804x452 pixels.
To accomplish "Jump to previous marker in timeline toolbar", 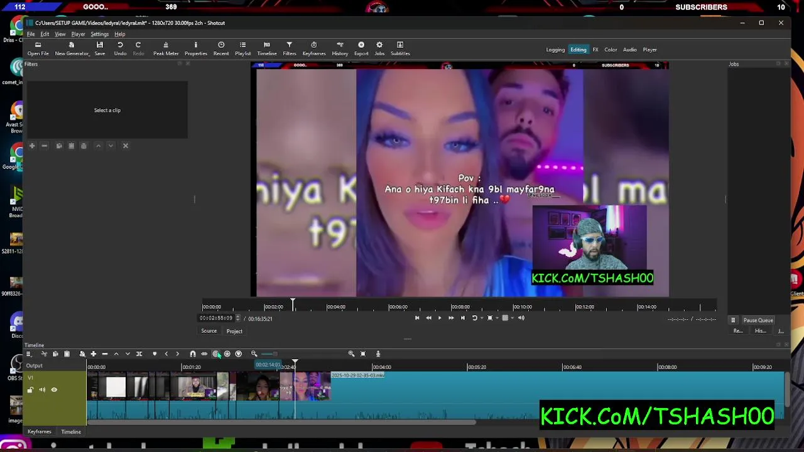I will click(166, 354).
